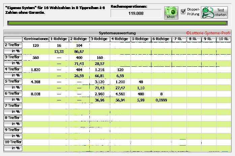The width and height of the screenshot is (235, 156).
Task: Select the 6 Richtige column header
Action: click(161, 39)
